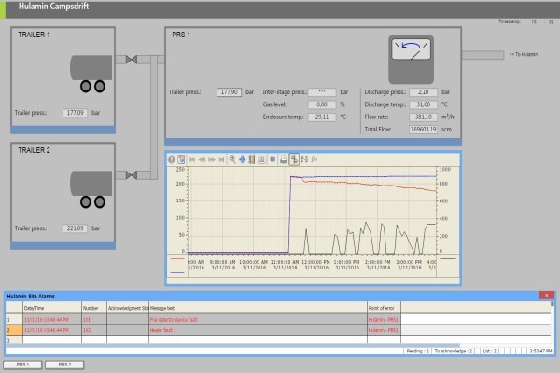560x373 pixels.
Task: Switch to the PRS 2 screen button
Action: tap(64, 365)
